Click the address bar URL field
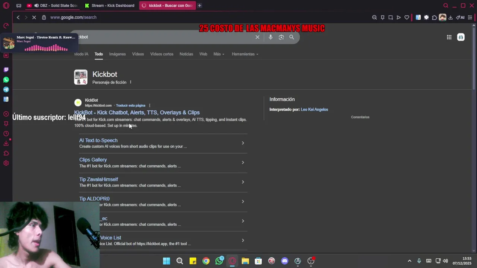 209,17
